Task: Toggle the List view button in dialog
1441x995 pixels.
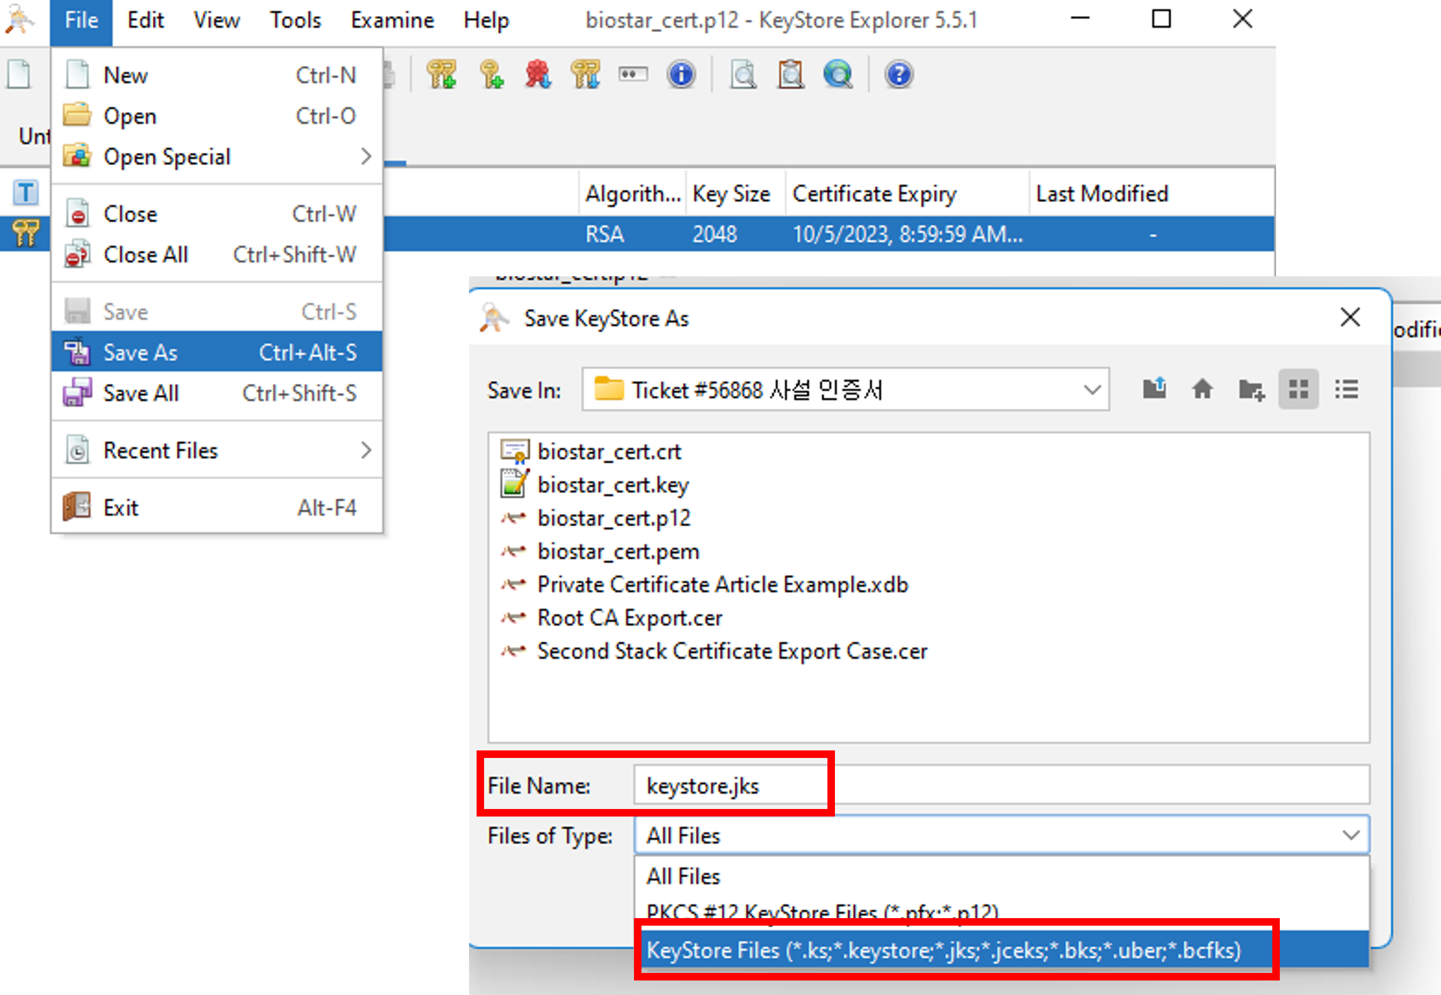Action: click(1298, 390)
